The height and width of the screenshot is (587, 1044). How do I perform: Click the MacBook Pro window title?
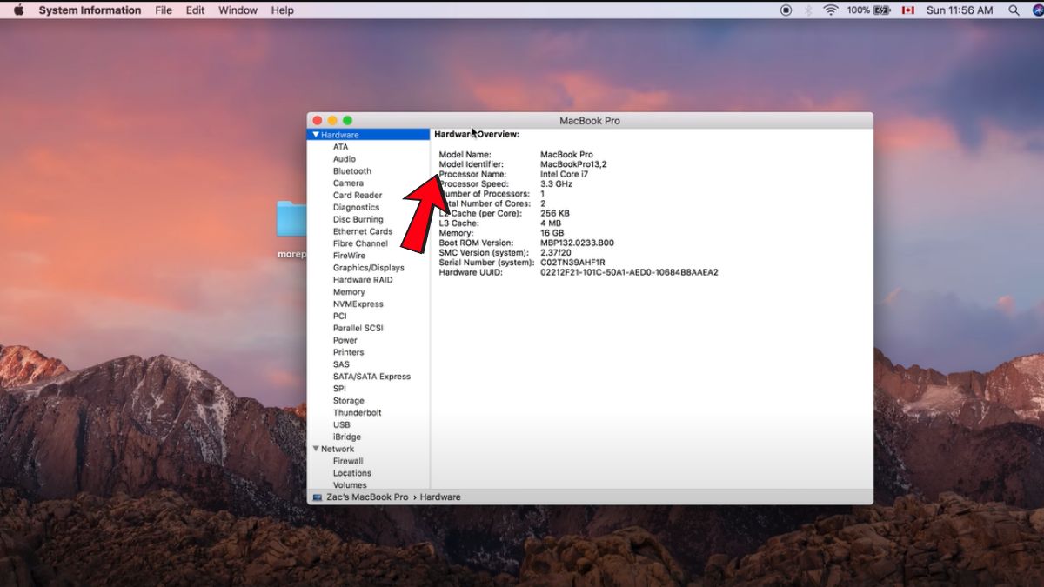point(590,121)
